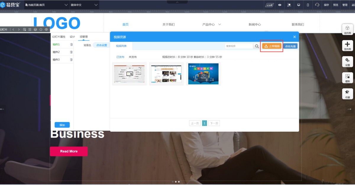Switch to 幻灯片属性 tab
Viewport: 355px width, 185px height.
tap(59, 37)
